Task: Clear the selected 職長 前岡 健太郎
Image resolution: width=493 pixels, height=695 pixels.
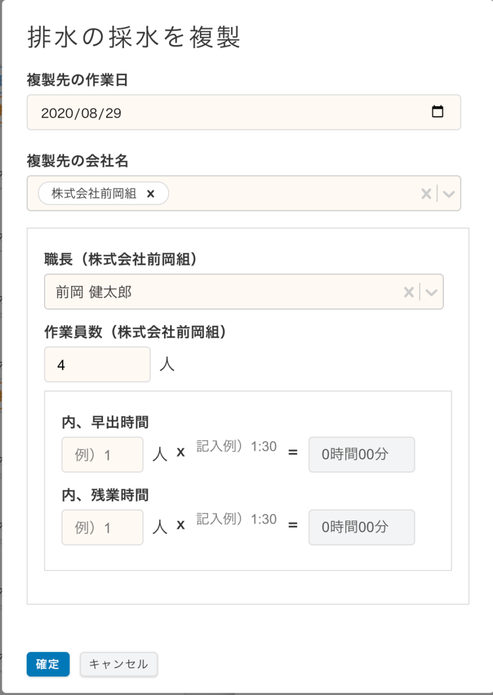Action: pos(408,292)
